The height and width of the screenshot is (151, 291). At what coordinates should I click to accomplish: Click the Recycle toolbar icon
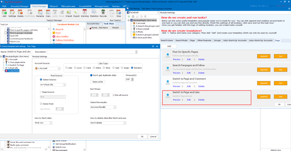pyautogui.click(x=103, y=13)
